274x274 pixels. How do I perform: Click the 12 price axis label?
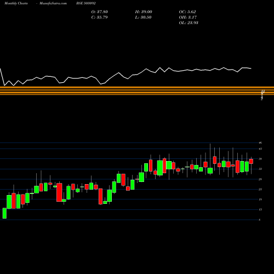click(260, 209)
